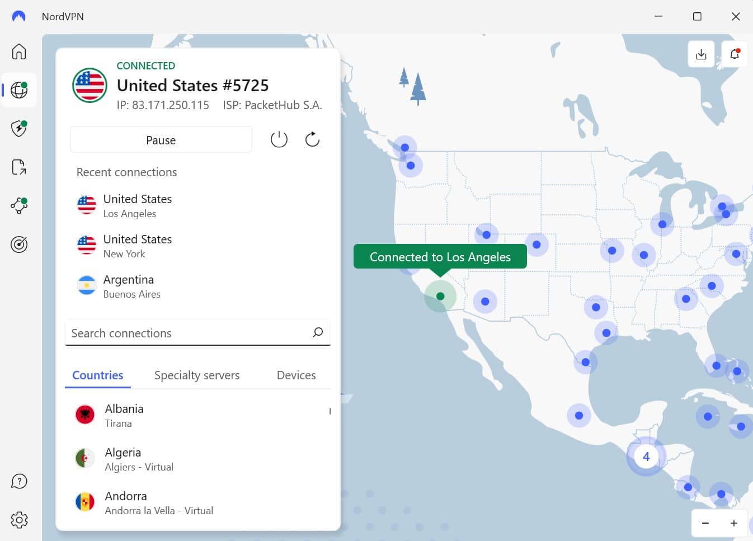Viewport: 753px width, 541px height.
Task: Click the Search connections field
Action: (198, 333)
